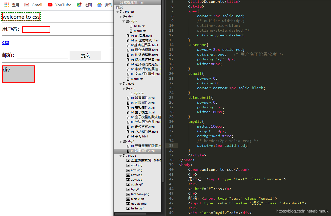
Task: Collapse the project folder arrow
Action: point(118,12)
